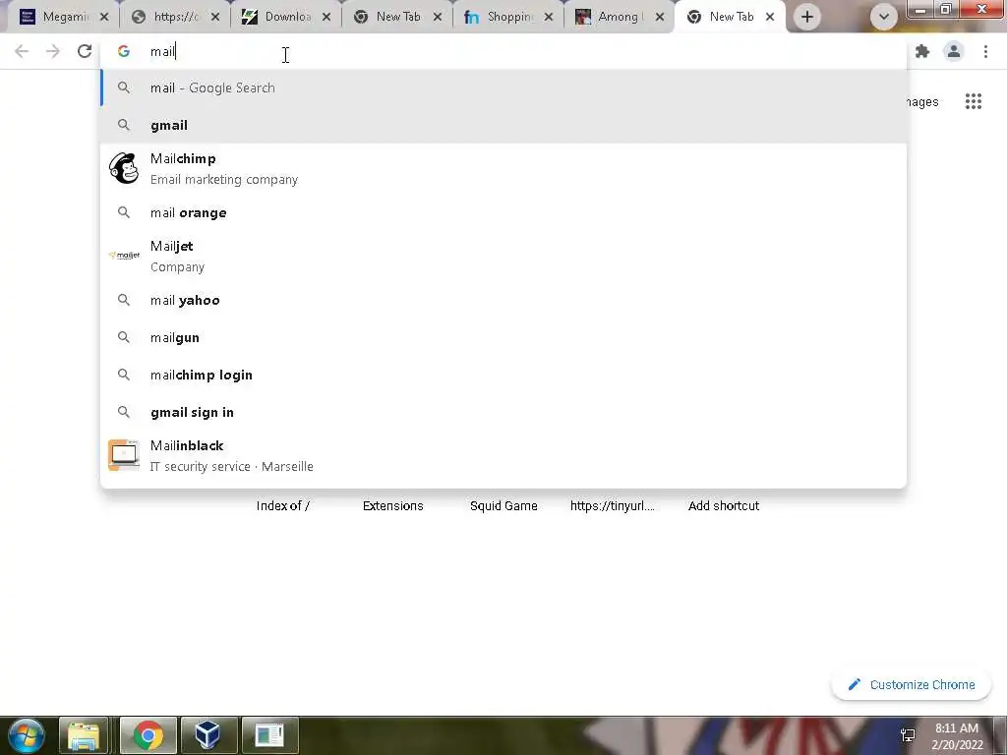The width and height of the screenshot is (1007, 755).
Task: Select the 'mailgun' suggestion
Action: pyautogui.click(x=503, y=337)
